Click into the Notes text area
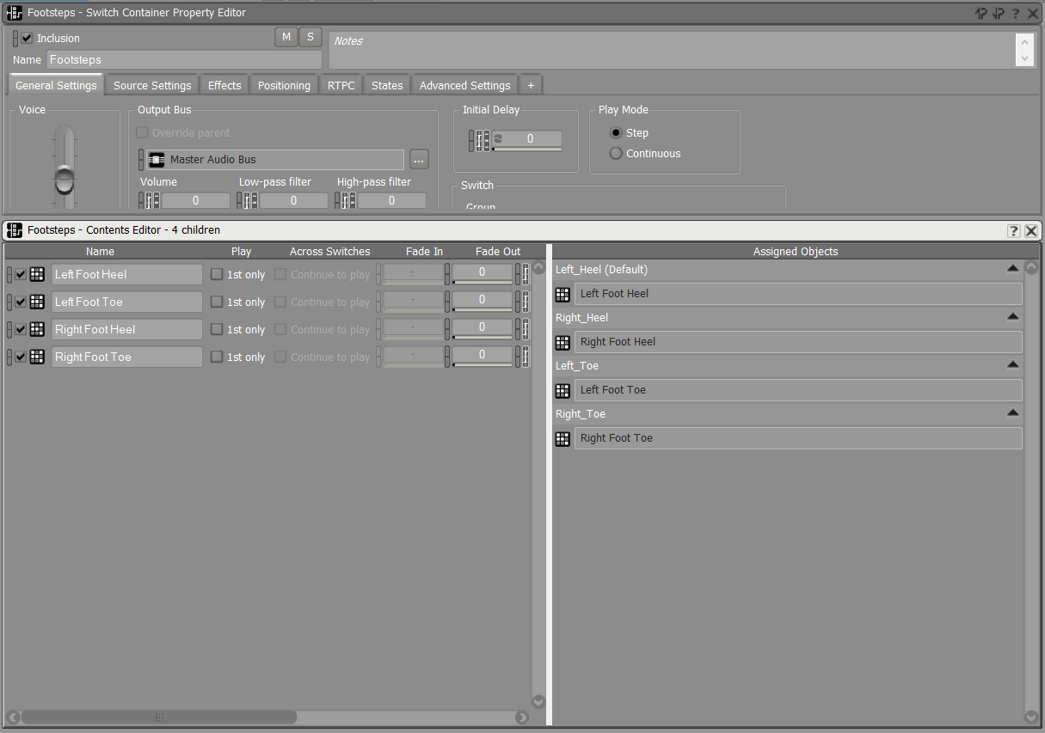Image resolution: width=1045 pixels, height=733 pixels. point(672,50)
